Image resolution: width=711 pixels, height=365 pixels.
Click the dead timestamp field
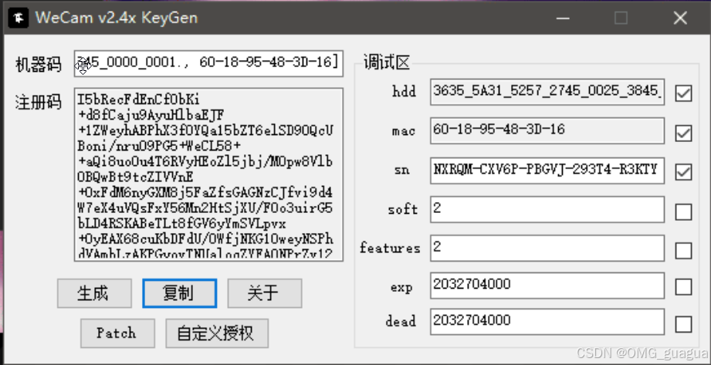pos(547,322)
